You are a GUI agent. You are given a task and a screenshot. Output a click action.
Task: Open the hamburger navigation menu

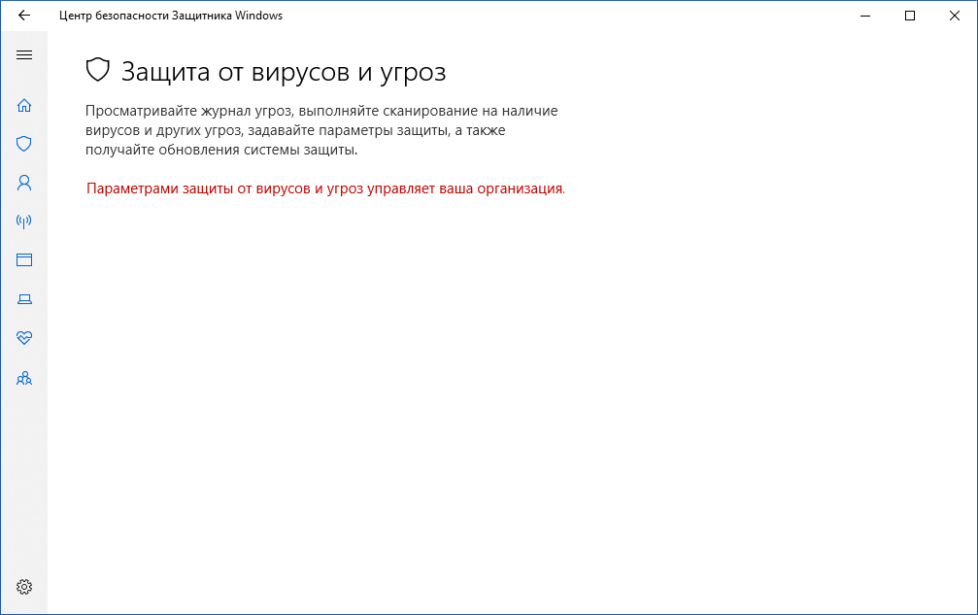(23, 54)
